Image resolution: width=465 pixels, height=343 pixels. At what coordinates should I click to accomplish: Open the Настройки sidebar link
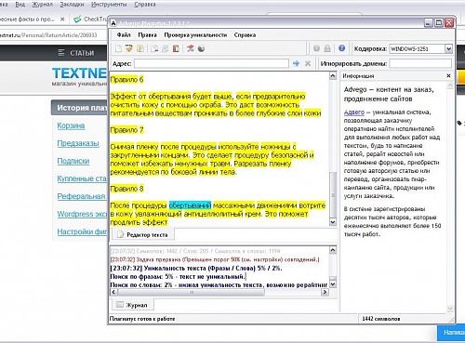[82, 231]
